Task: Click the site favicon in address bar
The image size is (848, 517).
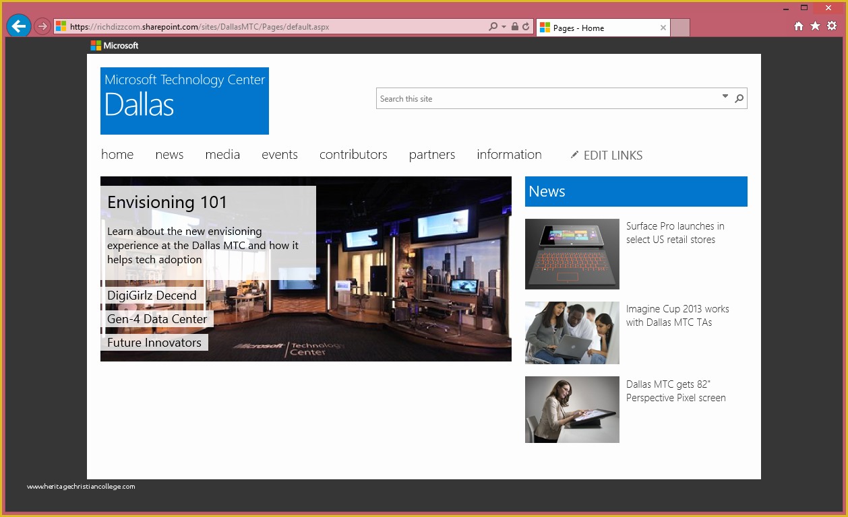Action: [x=61, y=26]
